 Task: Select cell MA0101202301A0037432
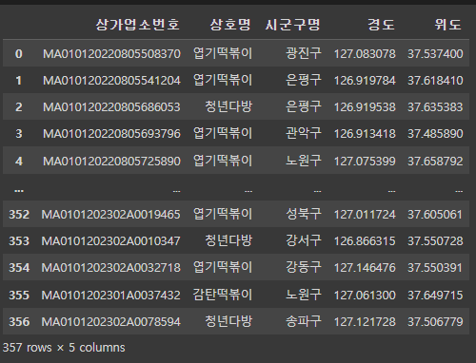pos(110,296)
